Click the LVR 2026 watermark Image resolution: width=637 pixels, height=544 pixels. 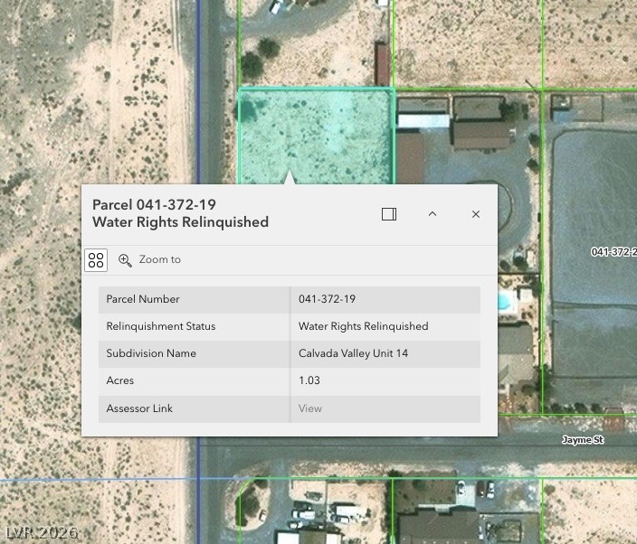(42, 533)
